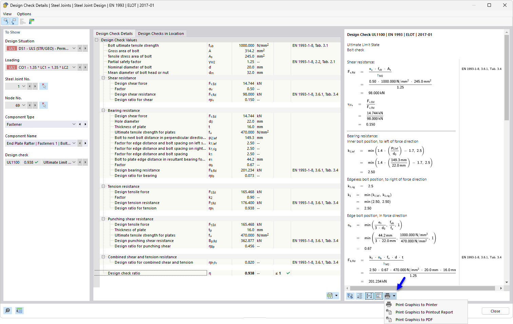Click the Close button
The width and height of the screenshot is (513, 324).
495,311
